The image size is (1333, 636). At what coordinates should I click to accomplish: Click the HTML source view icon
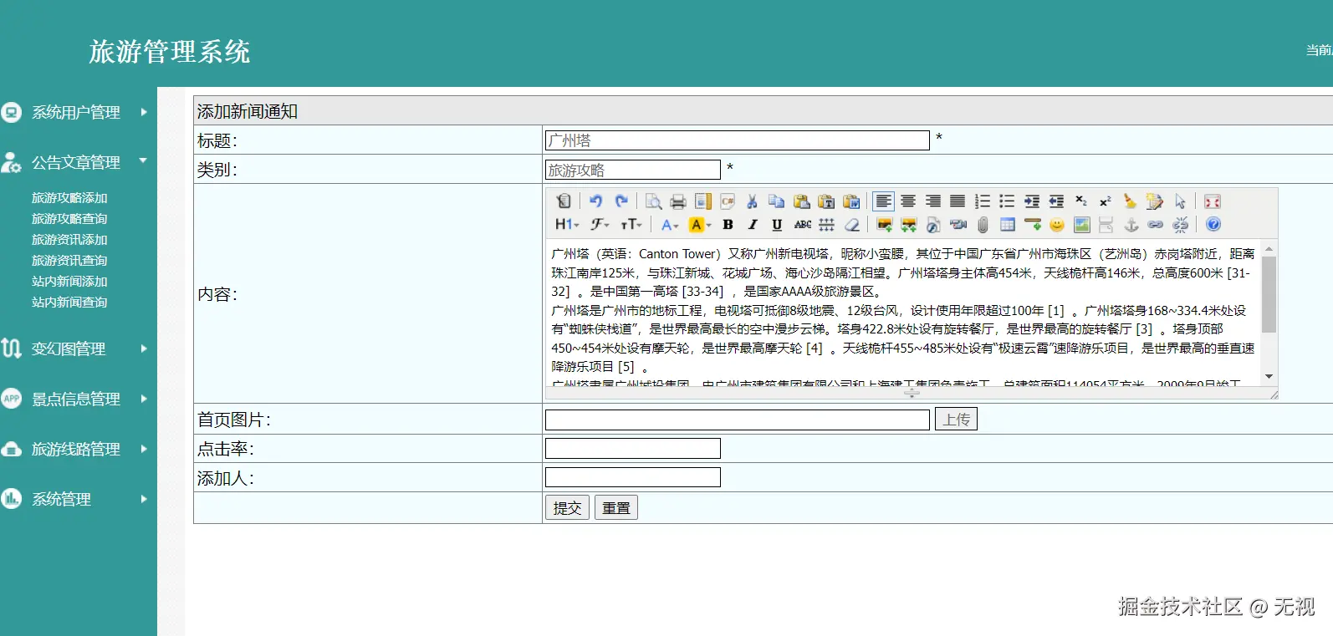click(564, 201)
